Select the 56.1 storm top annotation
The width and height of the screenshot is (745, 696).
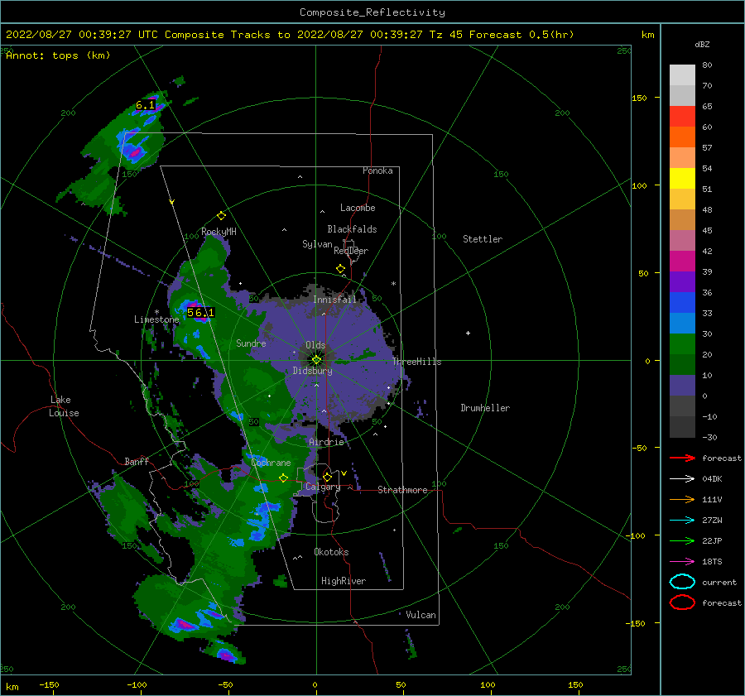pyautogui.click(x=200, y=313)
